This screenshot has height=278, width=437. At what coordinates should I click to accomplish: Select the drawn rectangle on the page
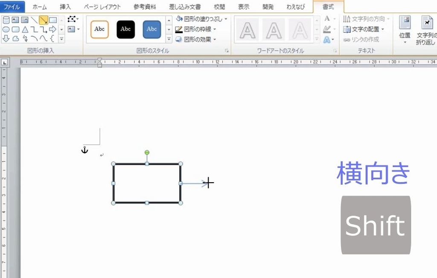(x=147, y=183)
